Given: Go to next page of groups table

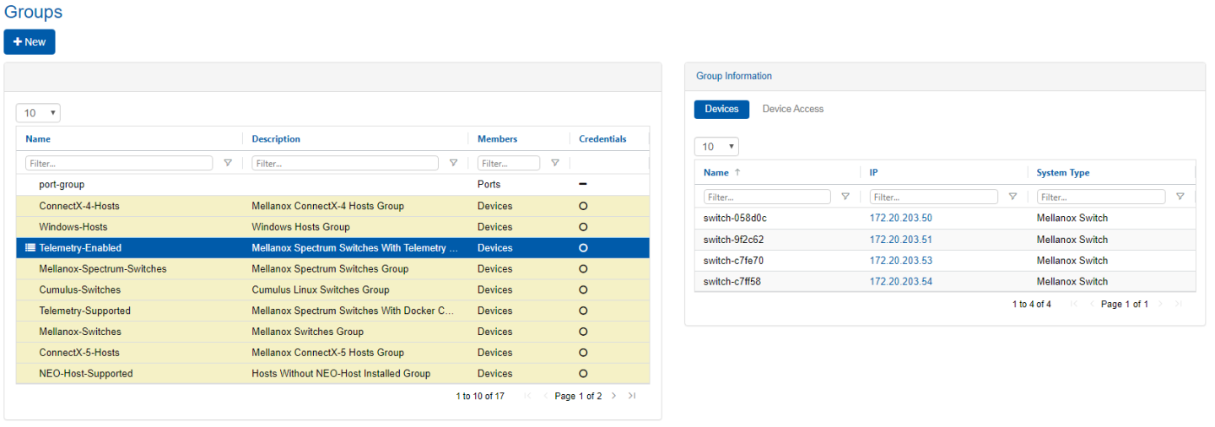Looking at the screenshot, I should [613, 396].
